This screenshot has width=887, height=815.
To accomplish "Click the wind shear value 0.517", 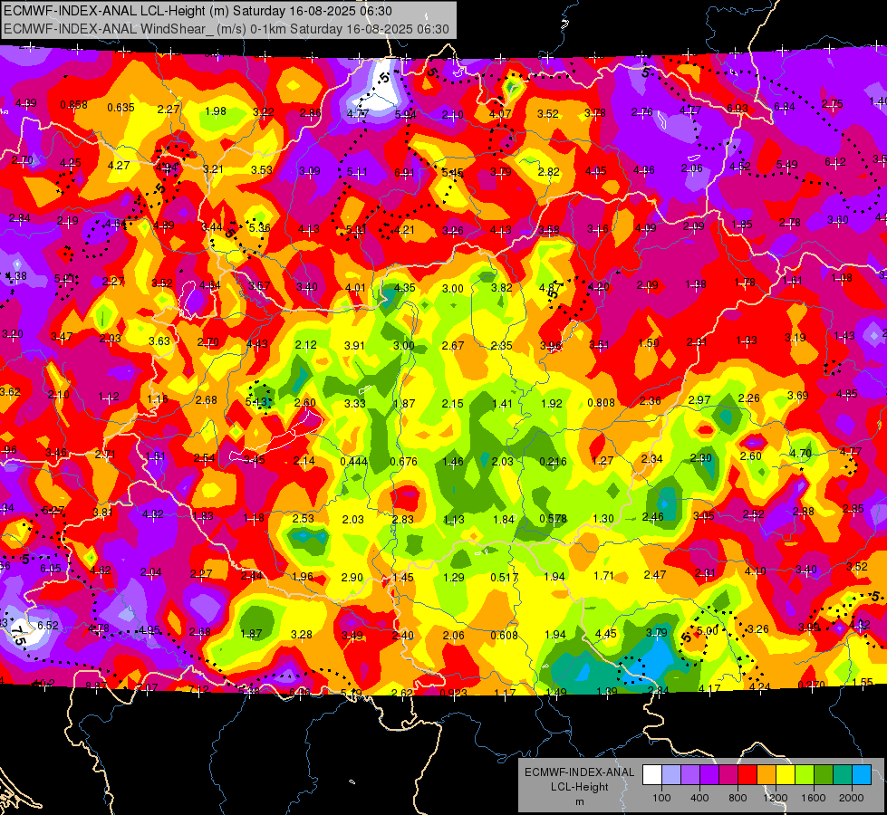I will (504, 577).
